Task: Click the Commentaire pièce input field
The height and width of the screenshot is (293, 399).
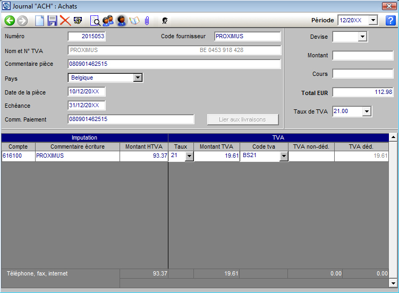Action: tap(174, 64)
